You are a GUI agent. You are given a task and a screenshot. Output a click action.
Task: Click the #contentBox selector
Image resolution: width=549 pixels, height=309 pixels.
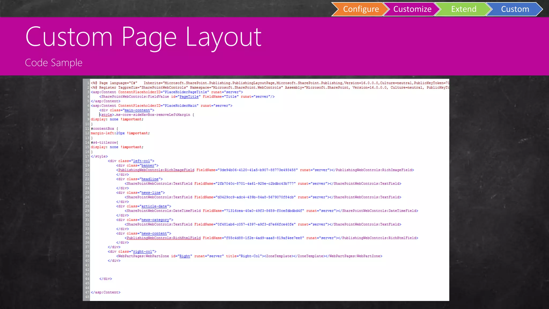(102, 129)
